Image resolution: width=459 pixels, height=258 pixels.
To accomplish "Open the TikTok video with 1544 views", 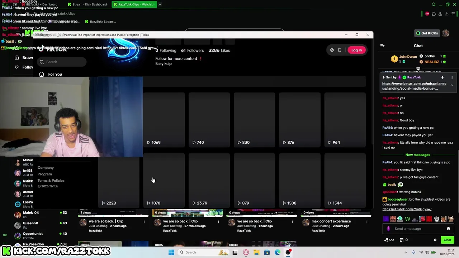I will 345,181.
